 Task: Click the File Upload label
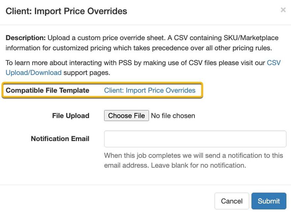(71, 116)
